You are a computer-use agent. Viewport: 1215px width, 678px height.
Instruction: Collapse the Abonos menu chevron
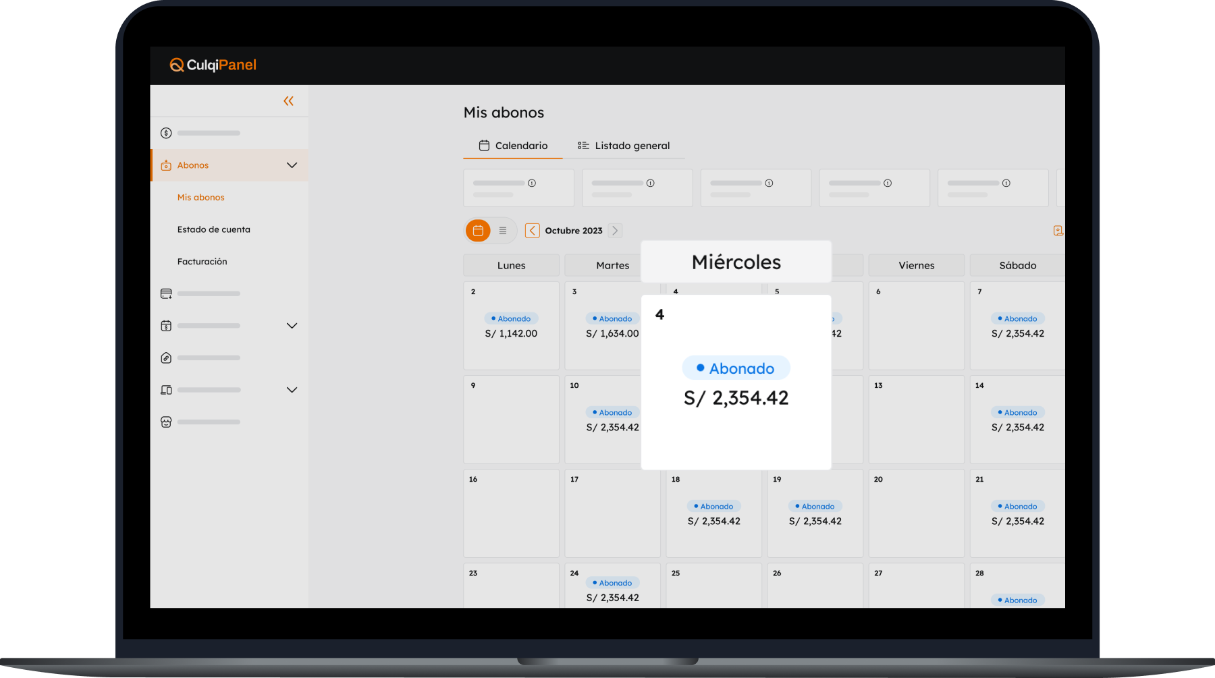(x=292, y=165)
